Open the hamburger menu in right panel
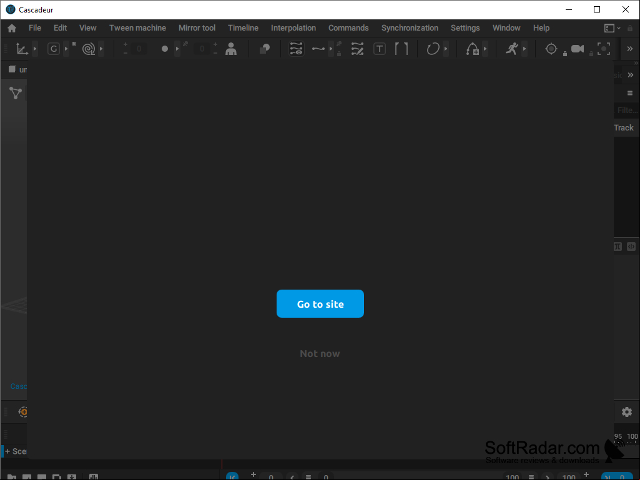Viewport: 640px width, 480px height. pos(630,93)
